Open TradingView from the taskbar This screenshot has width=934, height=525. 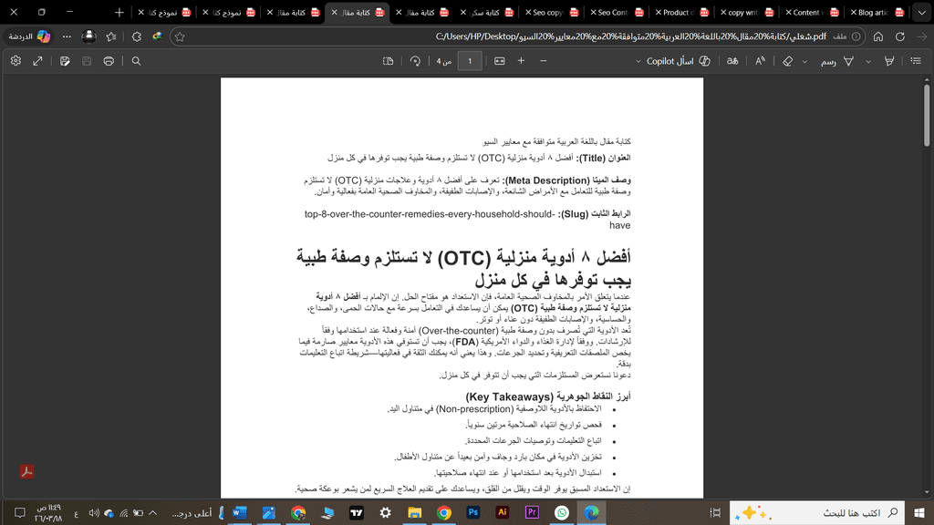(x=357, y=512)
